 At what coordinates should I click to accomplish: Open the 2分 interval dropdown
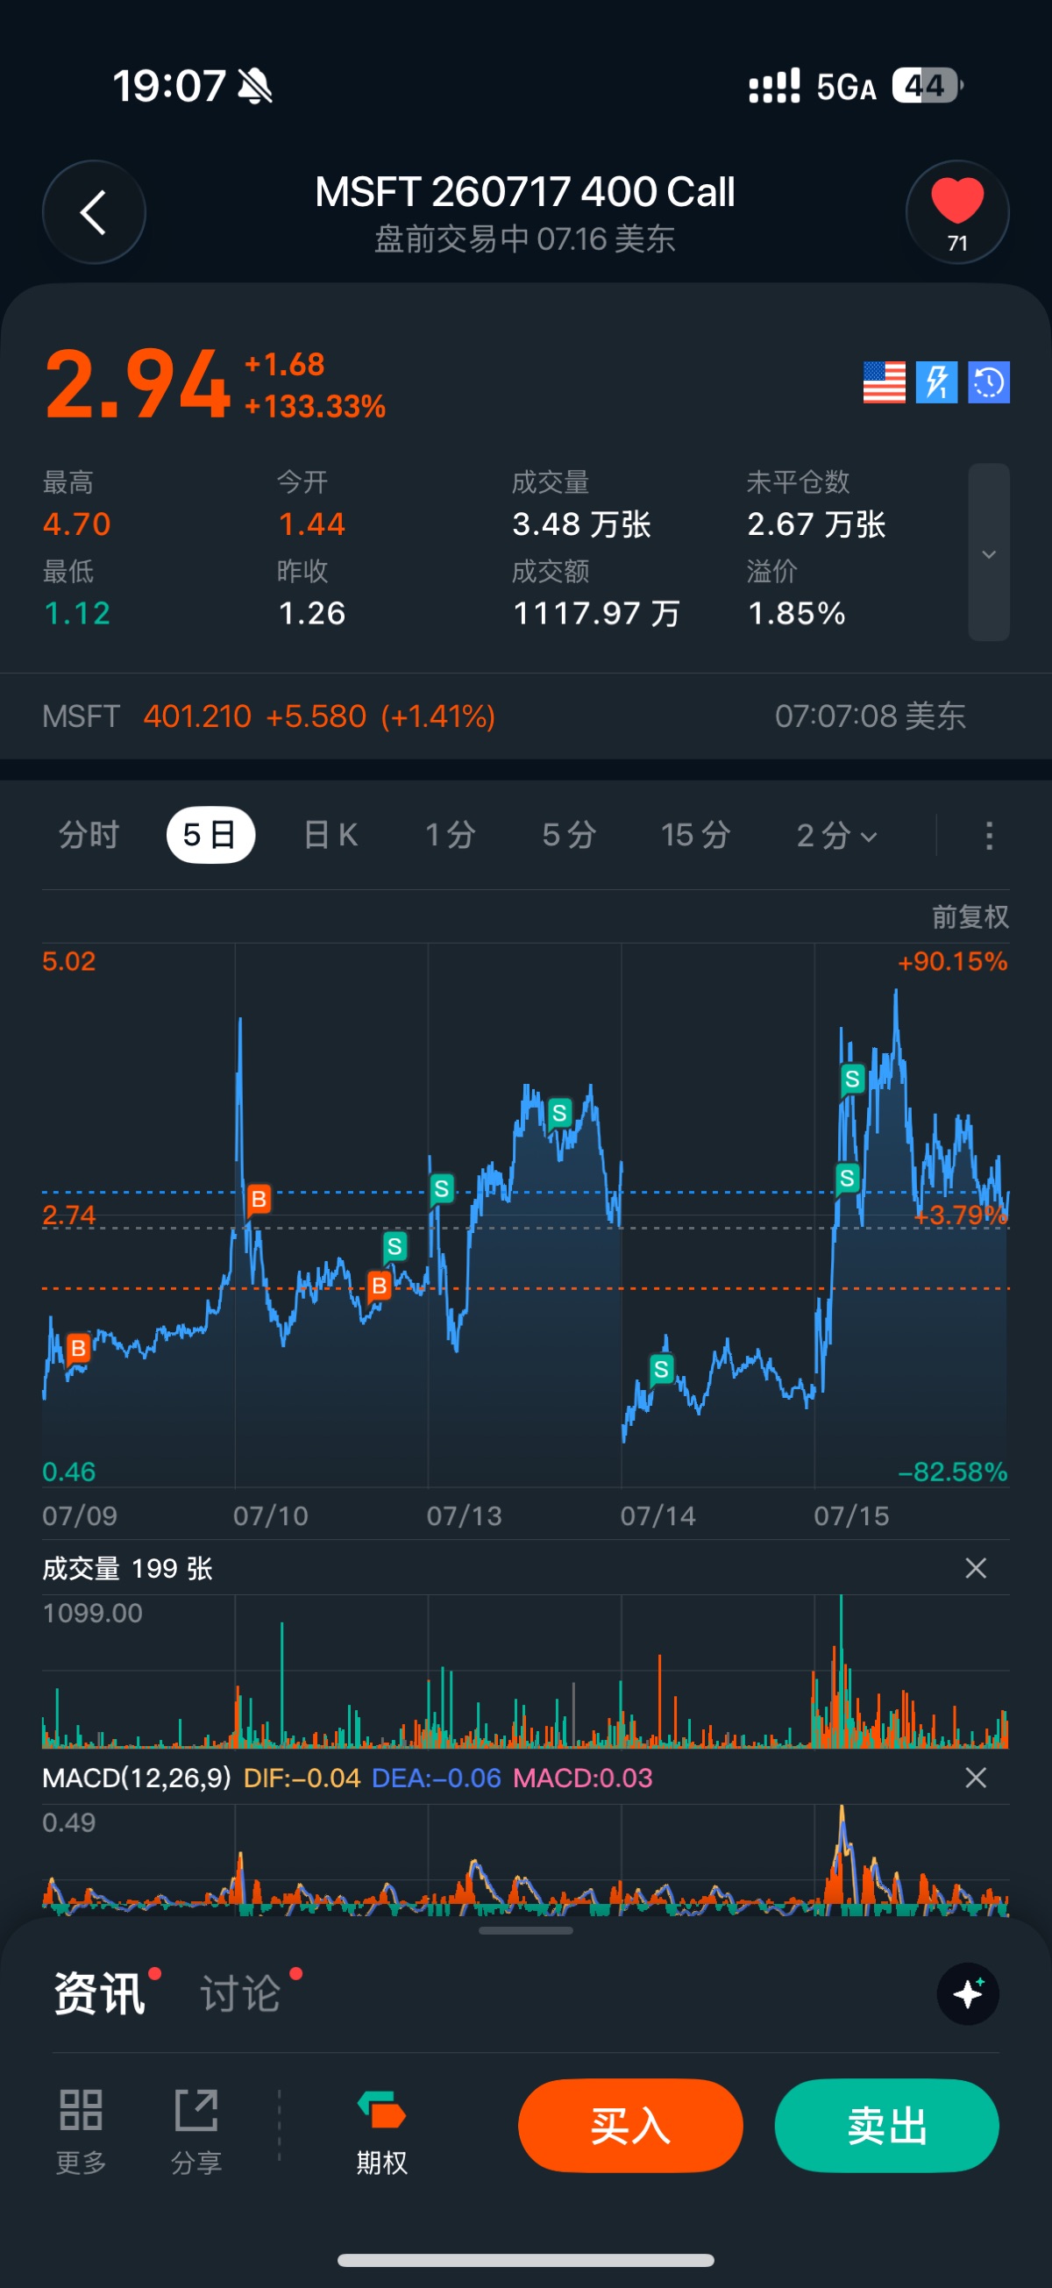[836, 835]
